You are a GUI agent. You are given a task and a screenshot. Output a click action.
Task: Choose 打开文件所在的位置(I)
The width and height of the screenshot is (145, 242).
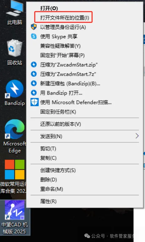click(x=65, y=18)
